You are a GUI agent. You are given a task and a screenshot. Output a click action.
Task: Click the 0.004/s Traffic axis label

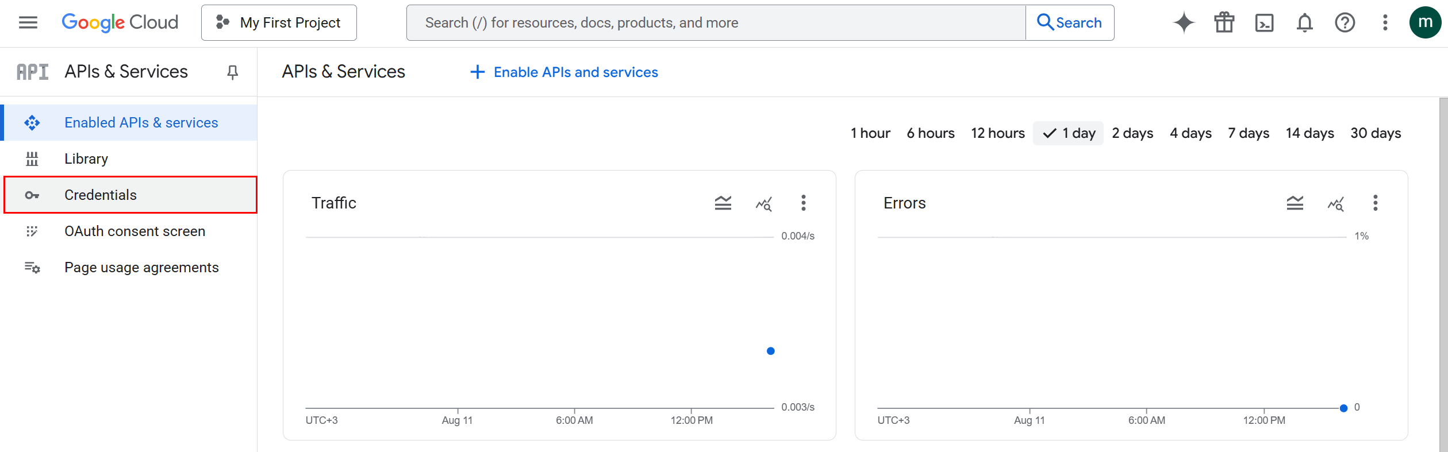798,236
